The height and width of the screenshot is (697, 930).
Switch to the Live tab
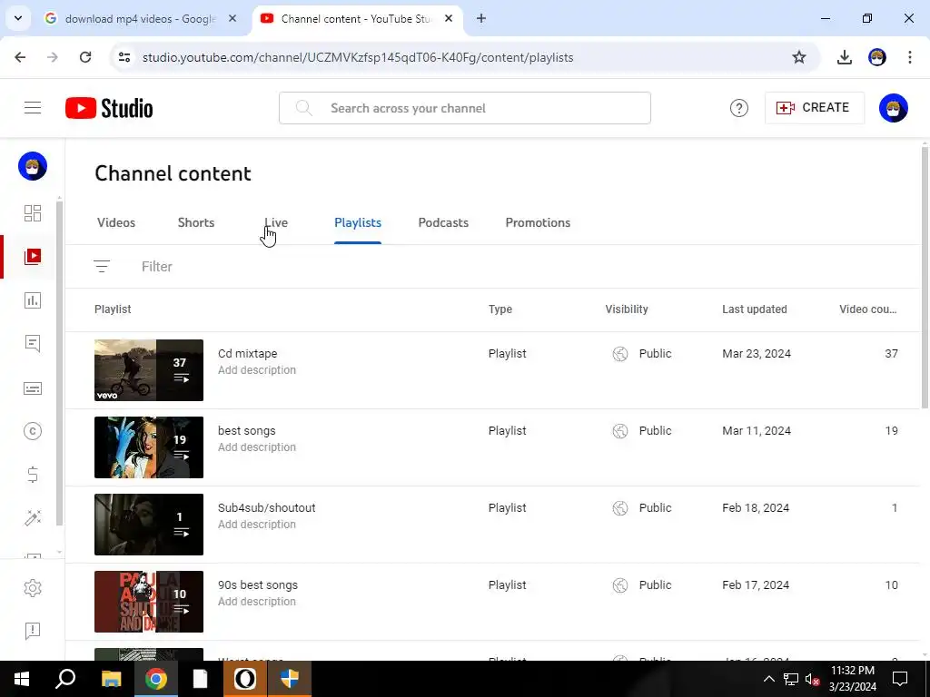click(x=276, y=223)
